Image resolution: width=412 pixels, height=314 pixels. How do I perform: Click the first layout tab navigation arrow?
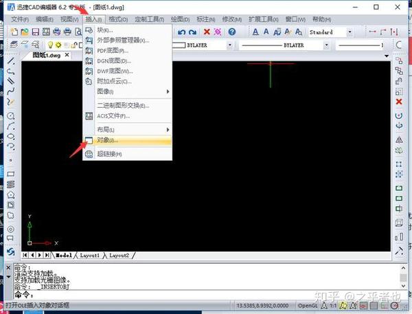25,255
